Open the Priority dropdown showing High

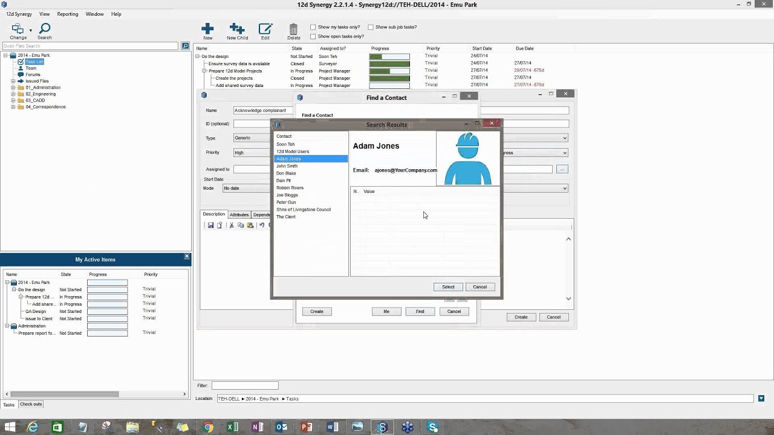252,152
